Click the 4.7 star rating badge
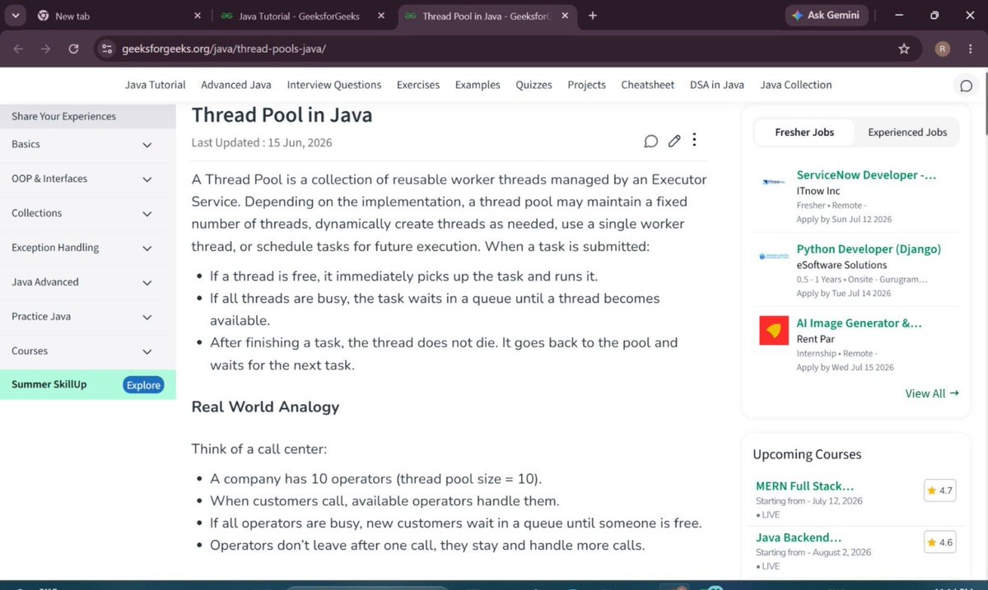The width and height of the screenshot is (988, 590). click(x=939, y=490)
